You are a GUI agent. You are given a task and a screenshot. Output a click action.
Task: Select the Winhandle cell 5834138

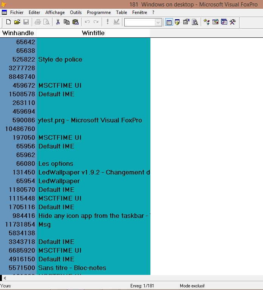tap(18, 233)
